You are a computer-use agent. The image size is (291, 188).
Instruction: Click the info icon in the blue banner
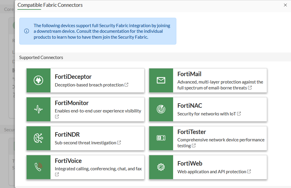pos(26,31)
